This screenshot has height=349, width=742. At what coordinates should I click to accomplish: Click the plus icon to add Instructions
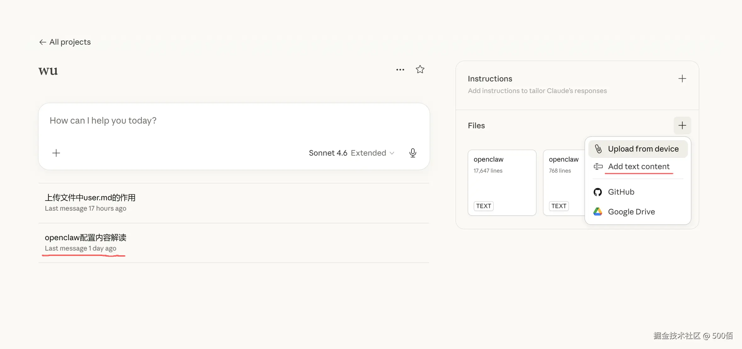682,79
